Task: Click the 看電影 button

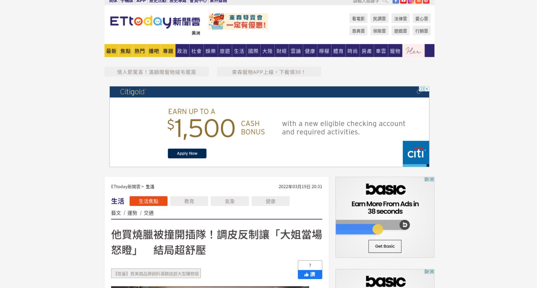Action: point(358,19)
